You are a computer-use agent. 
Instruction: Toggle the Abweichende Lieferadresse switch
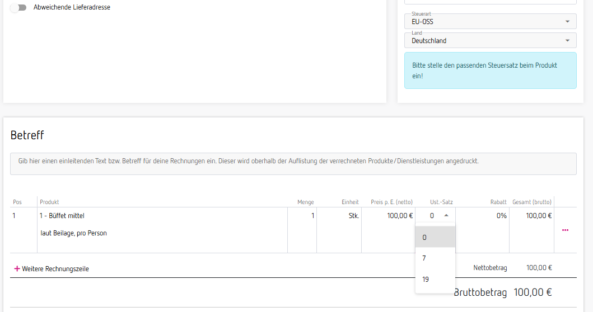tap(18, 8)
